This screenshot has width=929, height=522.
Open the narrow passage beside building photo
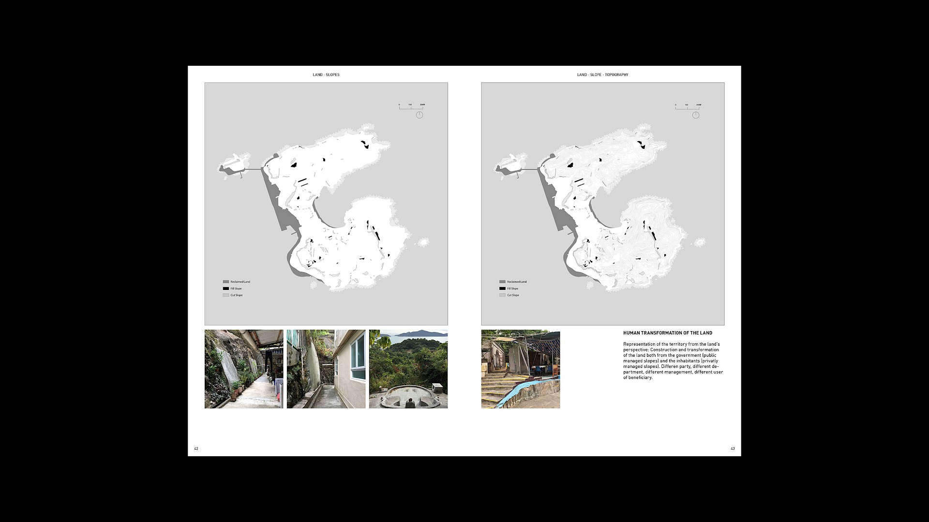tap(326, 369)
